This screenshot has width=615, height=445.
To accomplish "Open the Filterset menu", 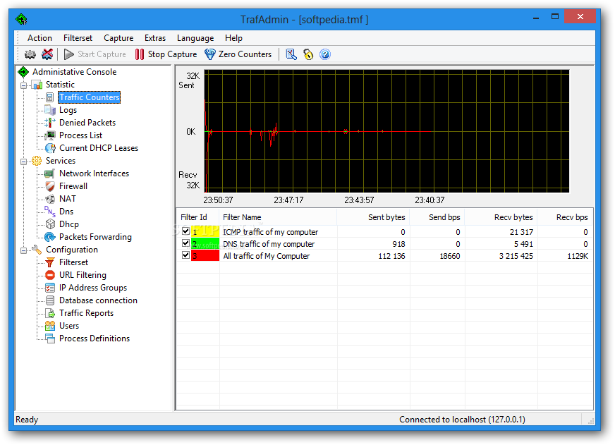I will tap(78, 38).
